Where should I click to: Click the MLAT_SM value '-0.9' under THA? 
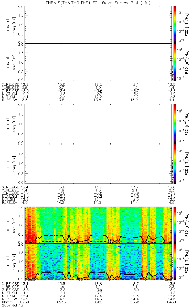[x=25, y=94]
